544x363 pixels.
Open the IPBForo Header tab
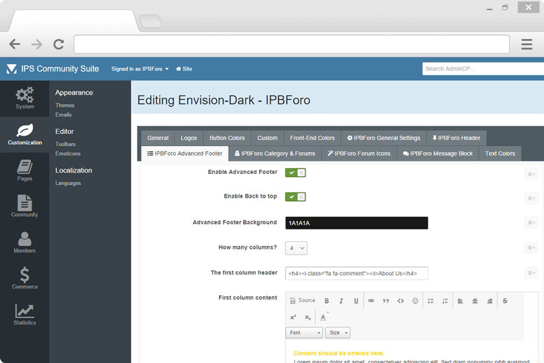(x=457, y=138)
